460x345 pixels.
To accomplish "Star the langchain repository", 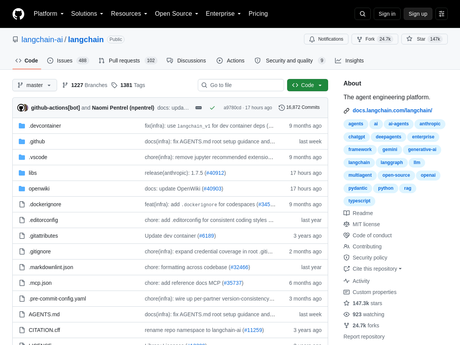I will pyautogui.click(x=424, y=39).
